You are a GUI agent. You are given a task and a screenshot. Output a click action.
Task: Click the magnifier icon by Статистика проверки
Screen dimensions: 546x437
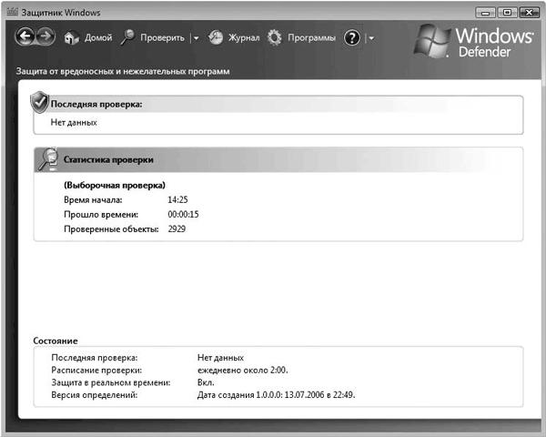(46, 159)
